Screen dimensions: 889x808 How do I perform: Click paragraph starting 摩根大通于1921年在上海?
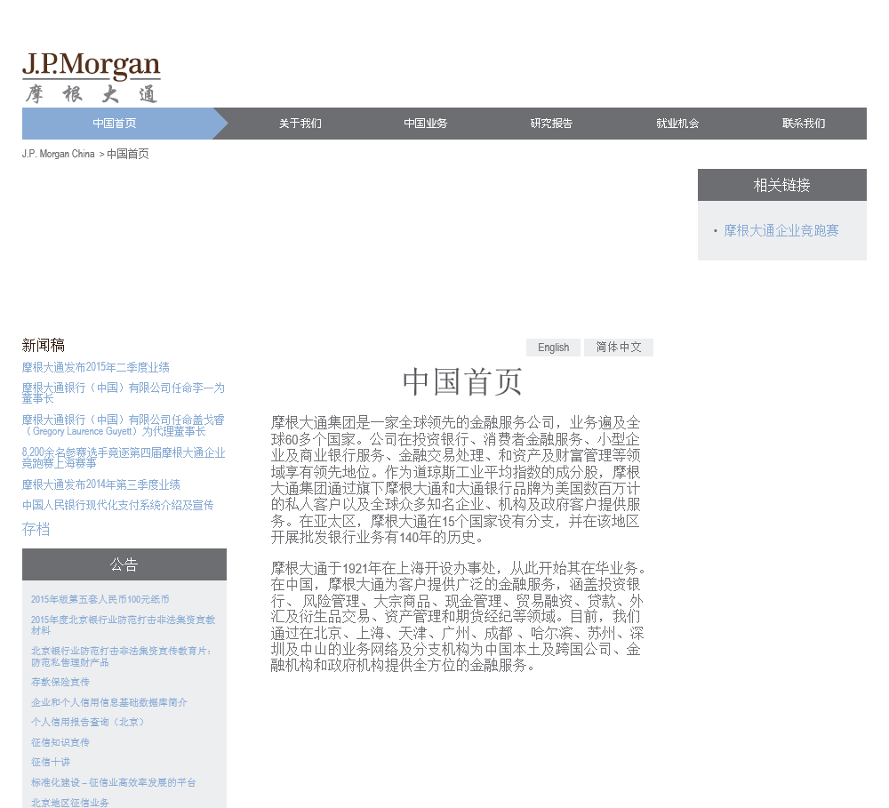pyautogui.click(x=458, y=617)
